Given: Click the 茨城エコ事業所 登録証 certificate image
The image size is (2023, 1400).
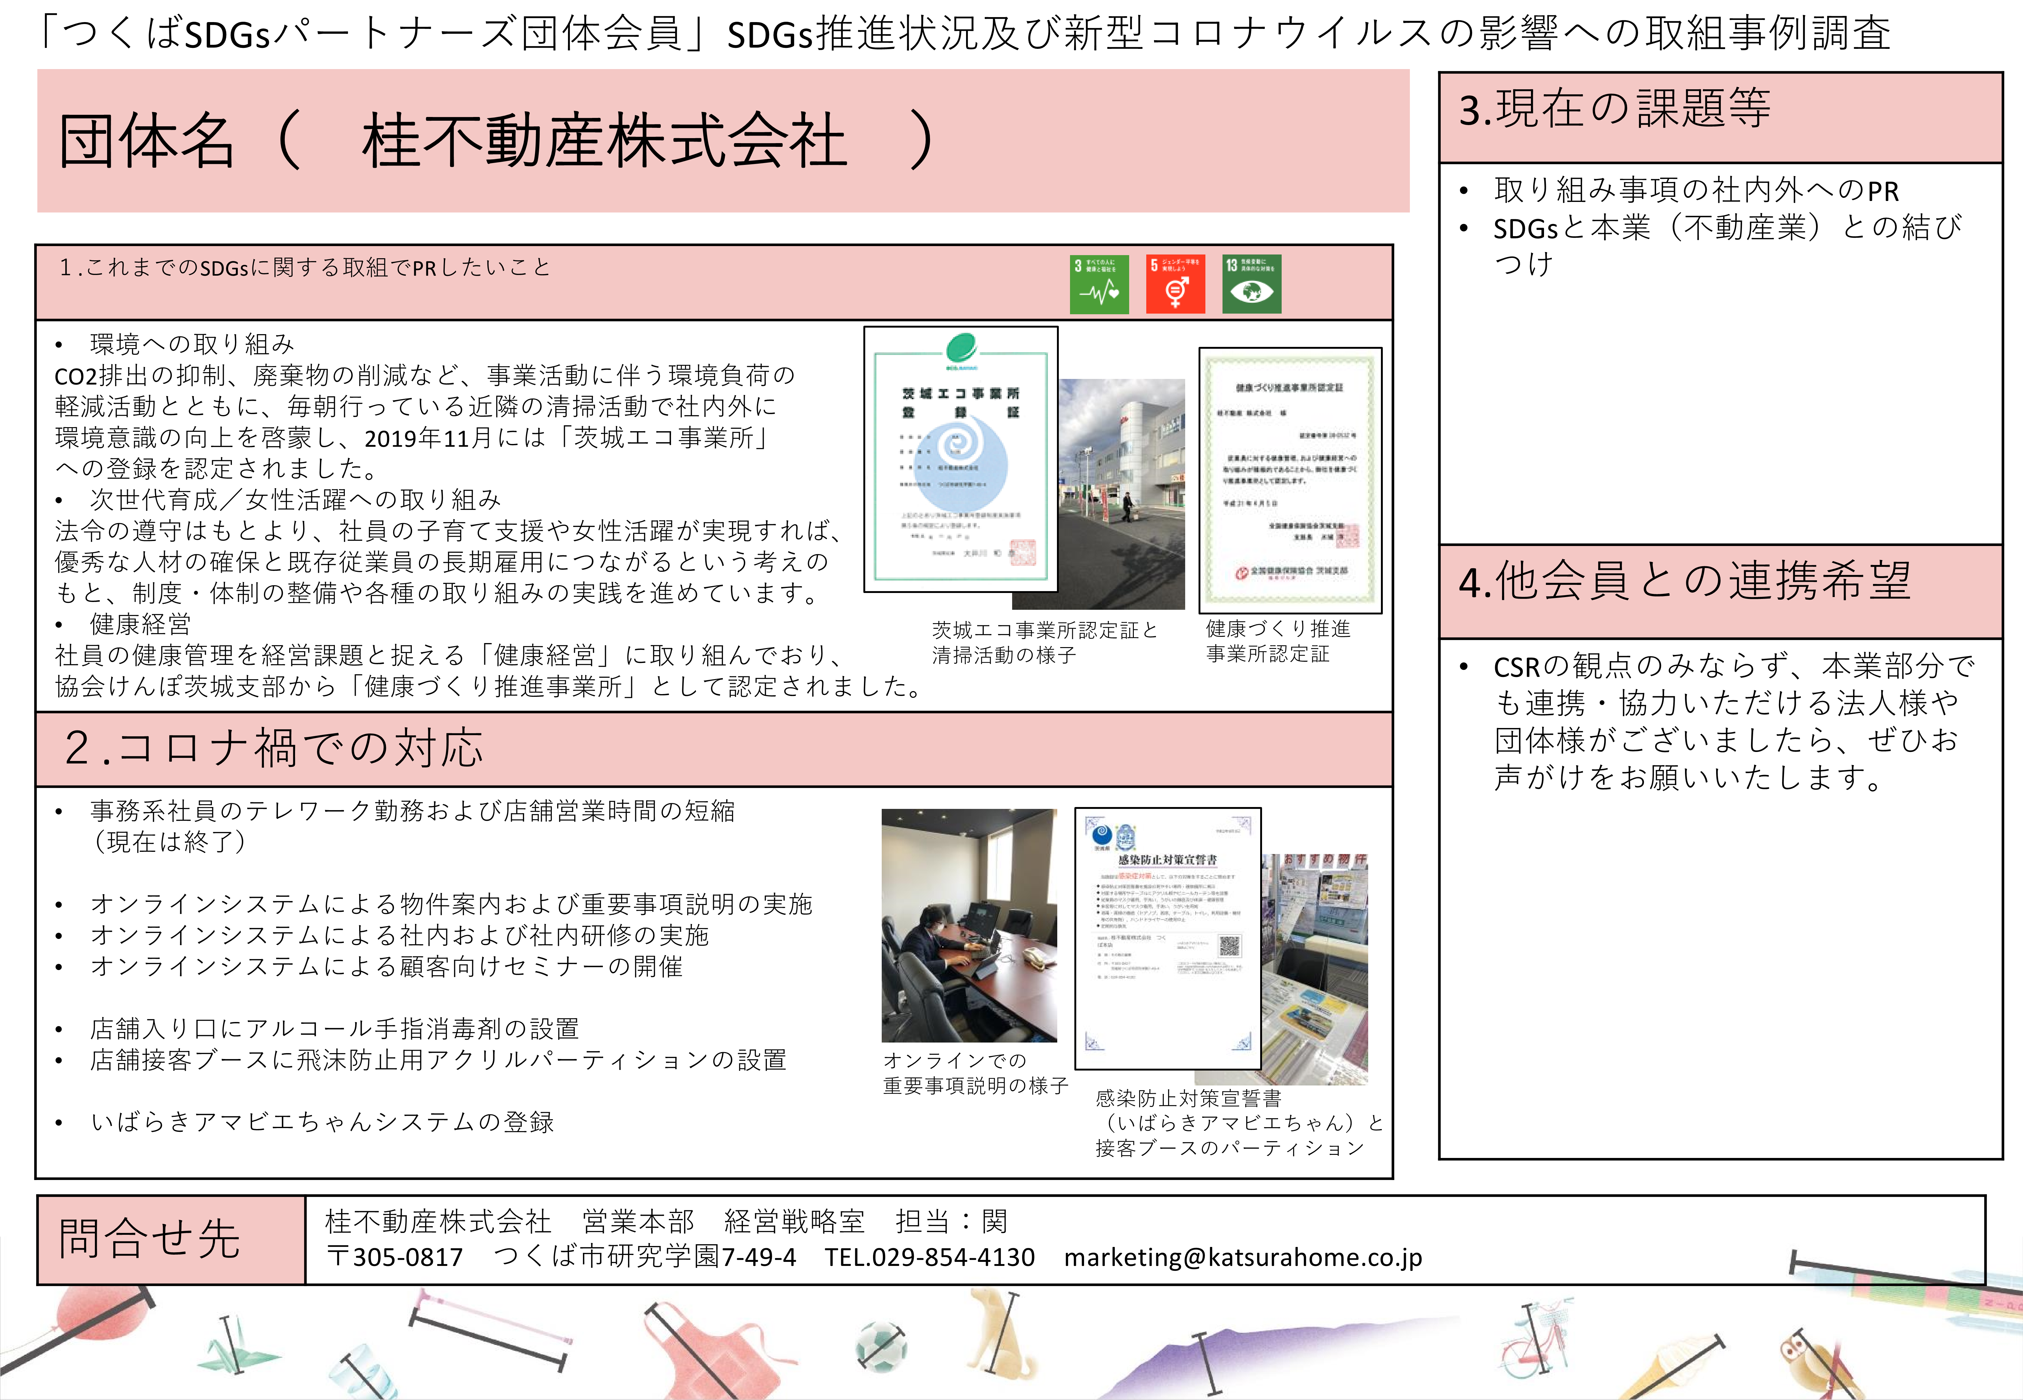Looking at the screenshot, I should (961, 460).
